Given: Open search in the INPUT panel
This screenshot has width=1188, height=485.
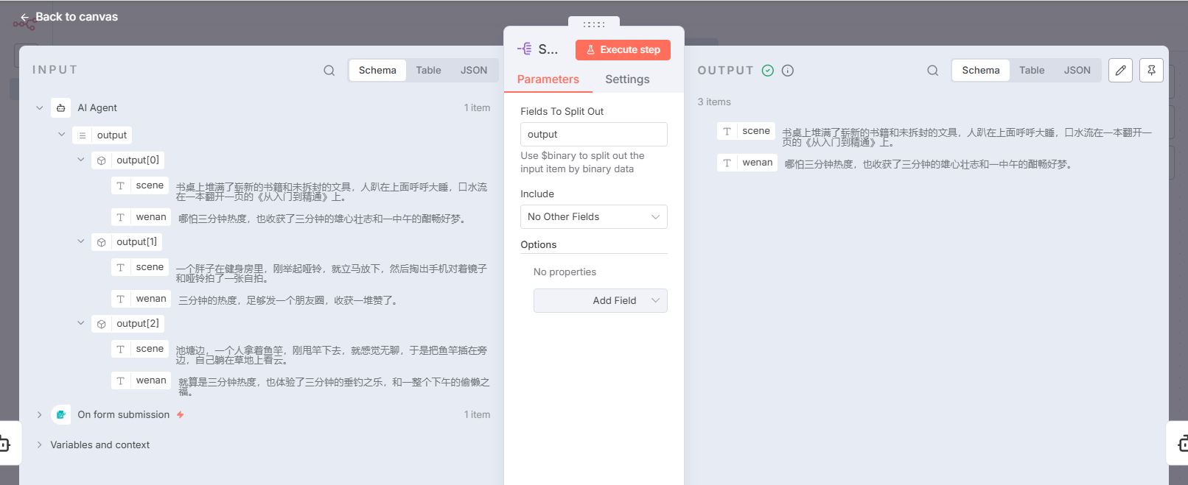Looking at the screenshot, I should coord(329,71).
